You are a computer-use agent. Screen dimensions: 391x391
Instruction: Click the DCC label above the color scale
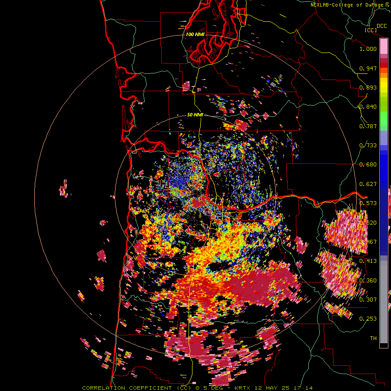(x=381, y=26)
